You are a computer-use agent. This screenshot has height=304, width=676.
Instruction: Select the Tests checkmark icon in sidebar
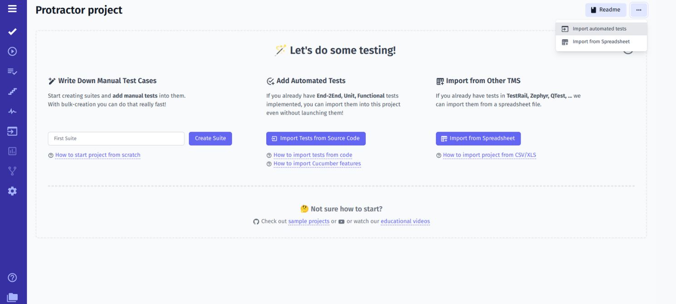point(12,31)
